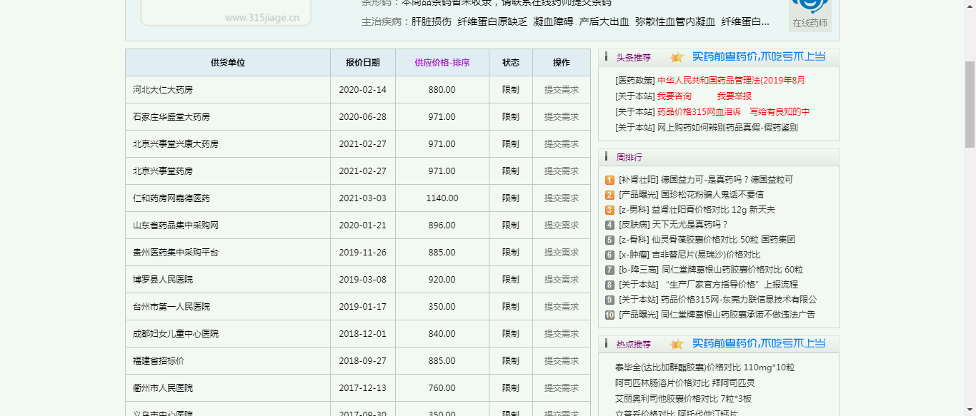Click rank number 1 badge in 周排行

tap(609, 181)
